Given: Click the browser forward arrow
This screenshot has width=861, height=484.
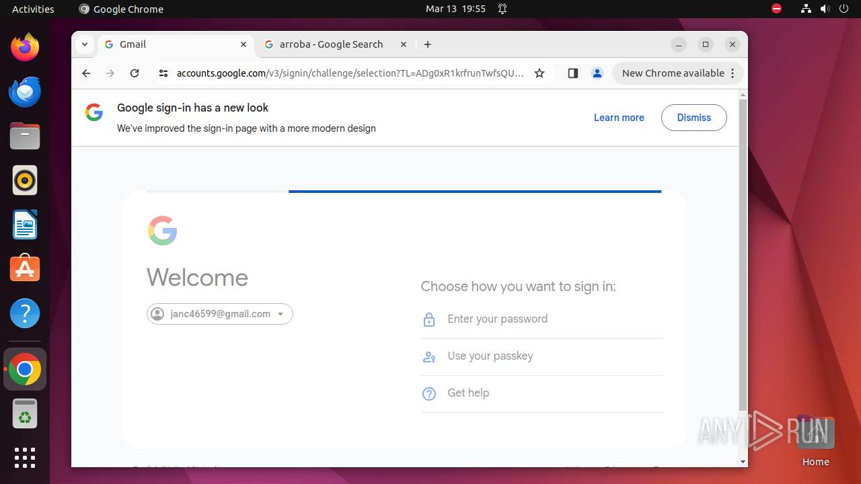Looking at the screenshot, I should pyautogui.click(x=110, y=73).
